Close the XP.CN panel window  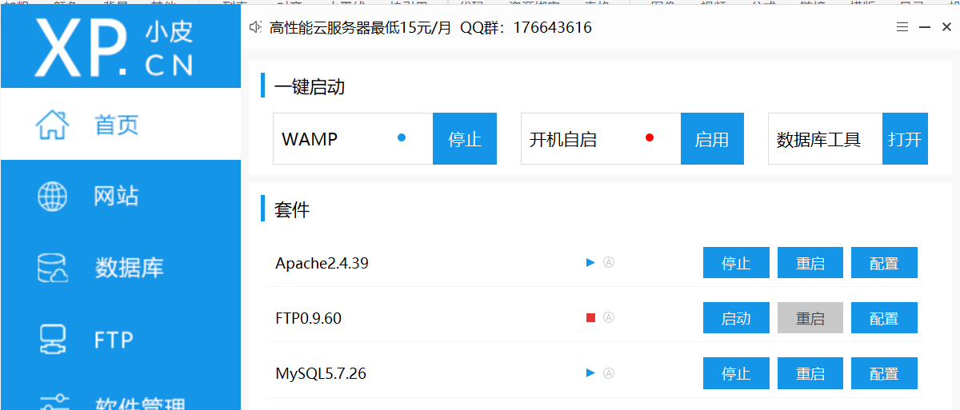[946, 27]
